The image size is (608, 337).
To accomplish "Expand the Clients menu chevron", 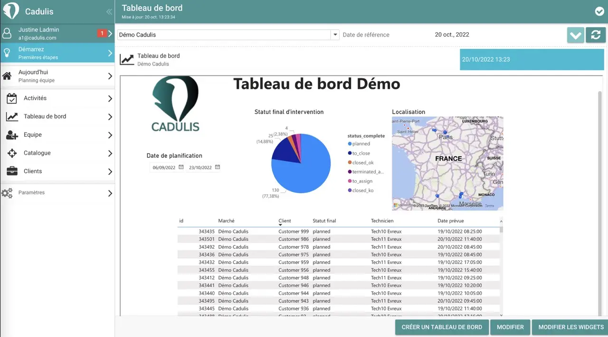I will 110,172.
